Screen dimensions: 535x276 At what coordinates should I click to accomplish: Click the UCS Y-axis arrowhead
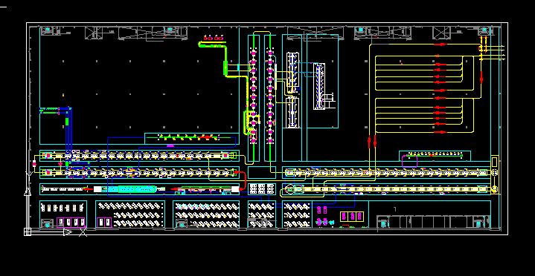(x=28, y=191)
